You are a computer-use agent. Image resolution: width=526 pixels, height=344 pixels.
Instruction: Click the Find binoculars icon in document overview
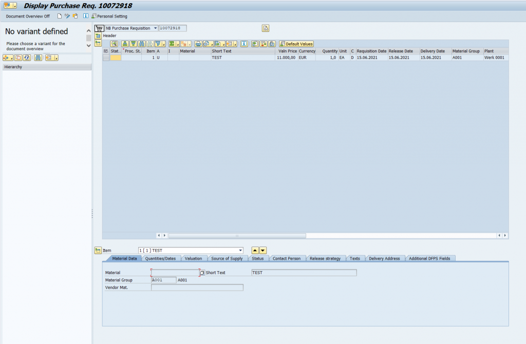[38, 58]
